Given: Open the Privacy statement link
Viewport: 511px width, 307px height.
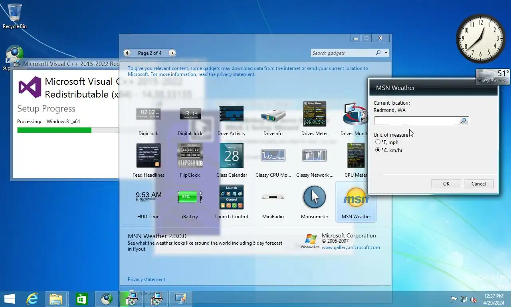Looking at the screenshot, I should pyautogui.click(x=147, y=279).
